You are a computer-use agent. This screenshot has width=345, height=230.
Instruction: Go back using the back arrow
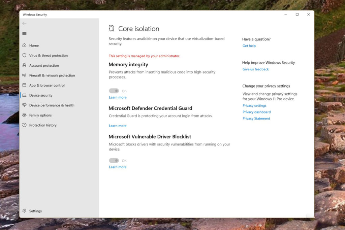[x=24, y=23]
